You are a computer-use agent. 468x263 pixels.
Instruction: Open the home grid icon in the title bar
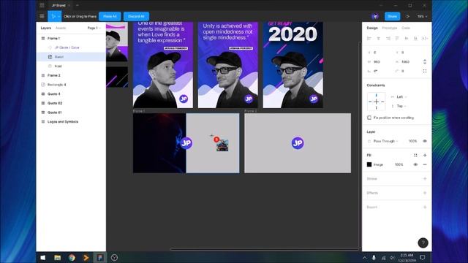click(x=42, y=5)
